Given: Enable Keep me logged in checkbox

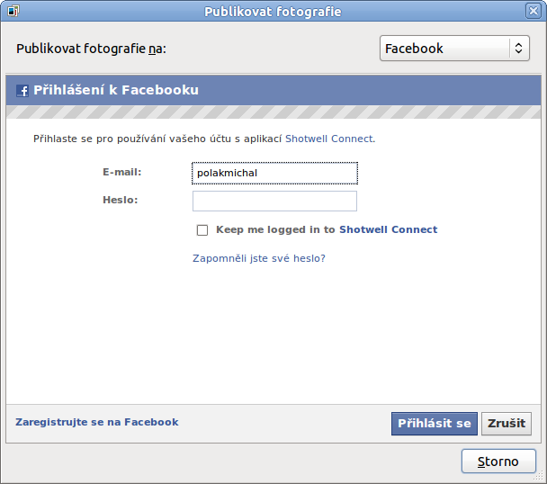Looking at the screenshot, I should pyautogui.click(x=202, y=230).
